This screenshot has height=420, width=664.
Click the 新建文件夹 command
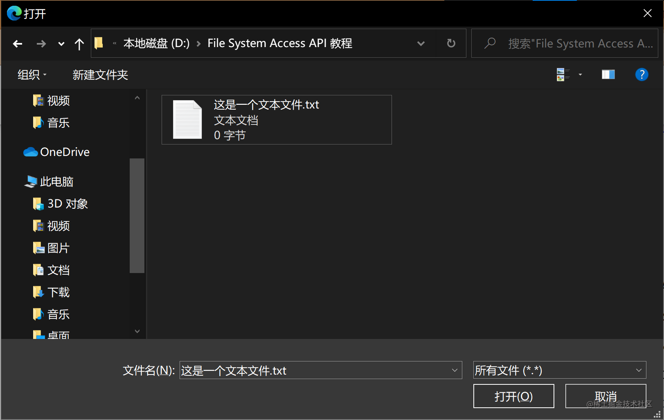[100, 75]
